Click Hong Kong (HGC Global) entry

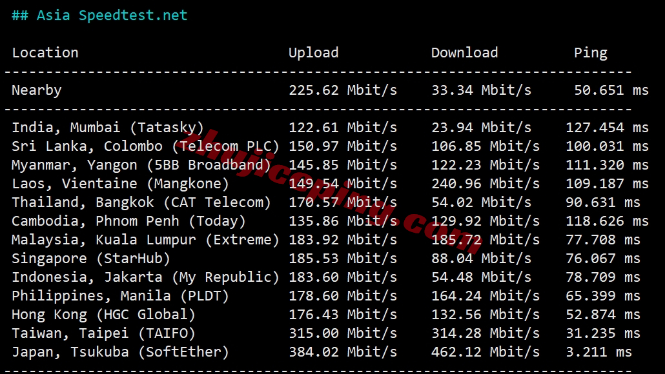(103, 315)
